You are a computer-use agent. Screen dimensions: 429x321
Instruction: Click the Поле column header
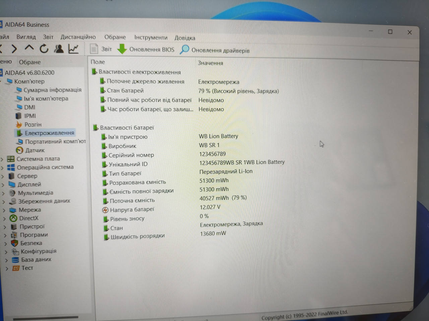tap(98, 62)
